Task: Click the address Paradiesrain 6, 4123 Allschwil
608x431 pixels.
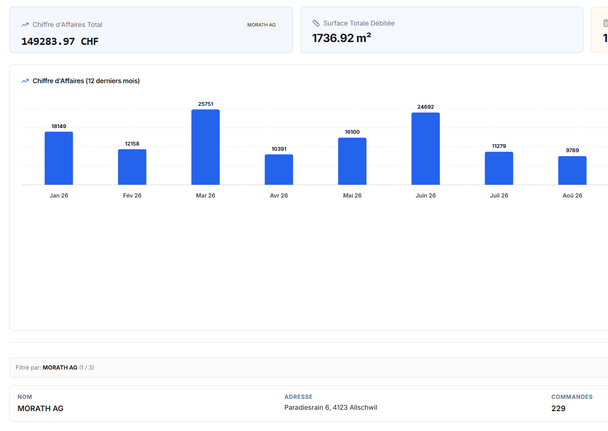Action: click(x=331, y=407)
